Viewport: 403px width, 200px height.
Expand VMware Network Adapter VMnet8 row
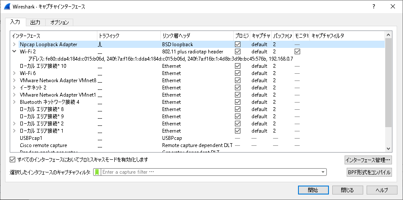14,81
